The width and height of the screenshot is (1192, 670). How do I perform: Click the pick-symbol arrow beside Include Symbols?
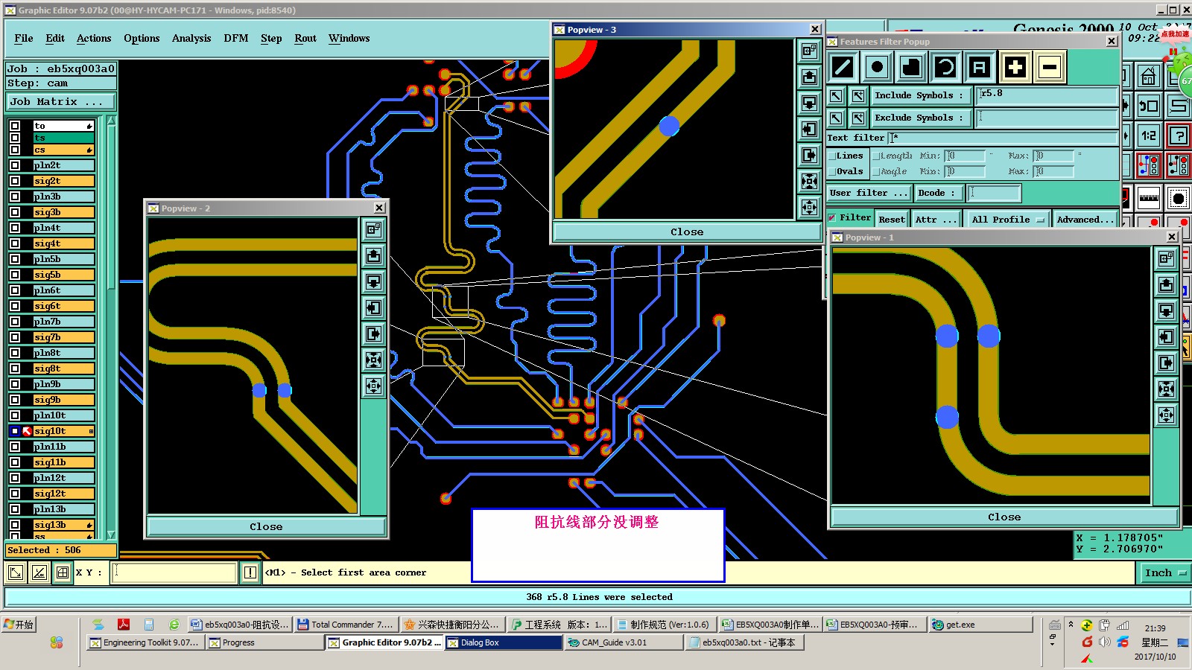click(836, 96)
